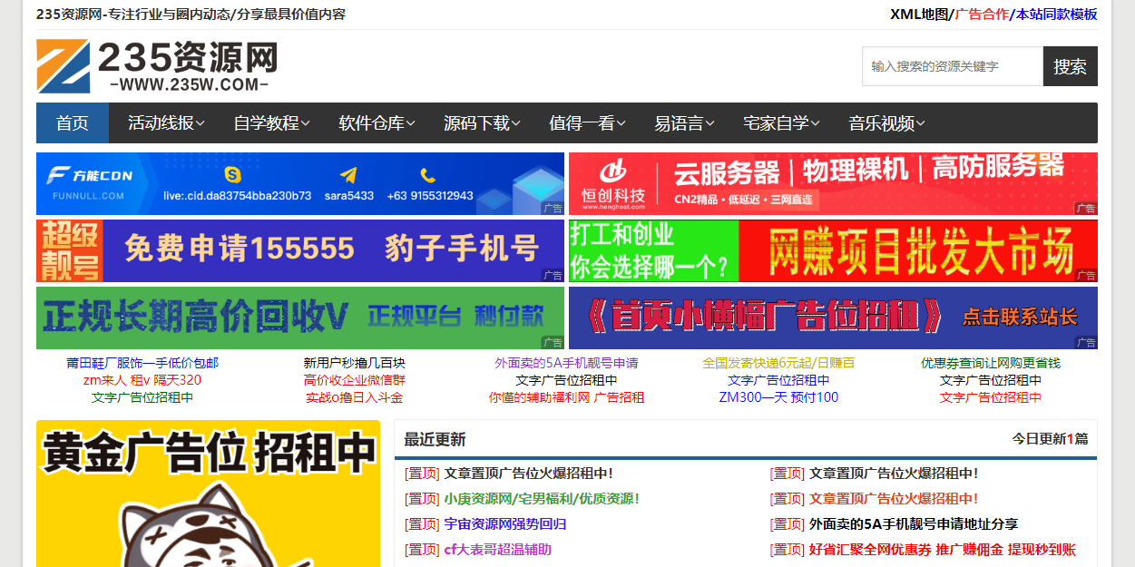
Task: Expand the 源码下载 dropdown
Action: (481, 122)
